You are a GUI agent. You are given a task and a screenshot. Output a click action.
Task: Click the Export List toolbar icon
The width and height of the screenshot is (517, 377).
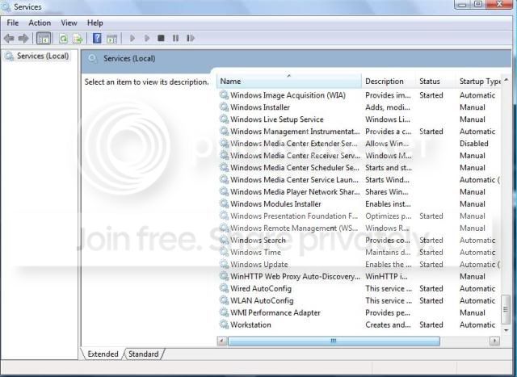(x=78, y=39)
